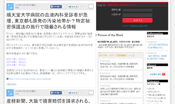Open the 江戸川区の毎日販売店 information link

point(157,46)
